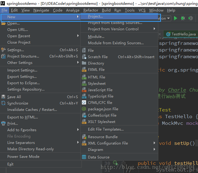Click the Project Structure icon
The height and width of the screenshot is (173, 198).
point(3,56)
